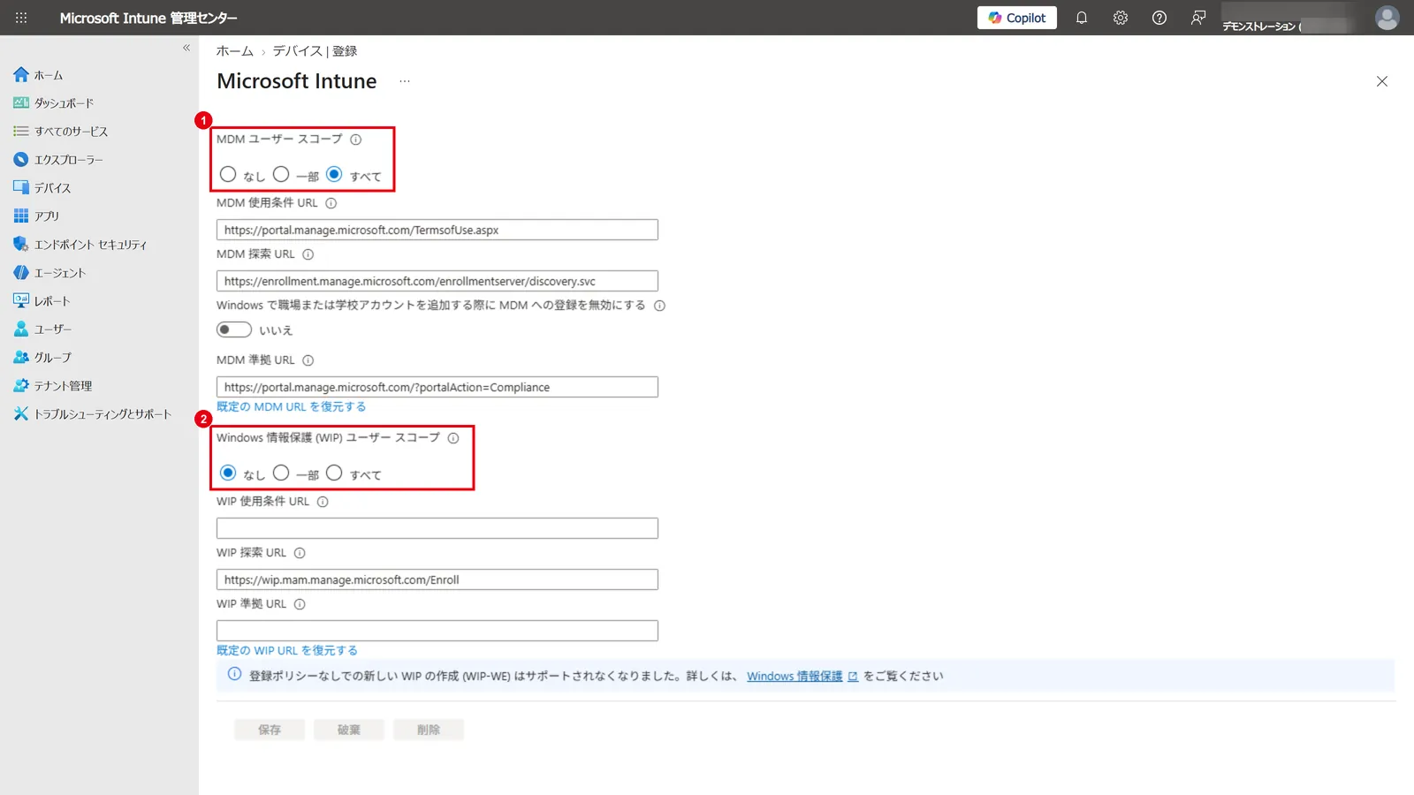This screenshot has width=1414, height=795.
Task: Select 一部 for MDM ユーザー スコープ
Action: pos(281,175)
